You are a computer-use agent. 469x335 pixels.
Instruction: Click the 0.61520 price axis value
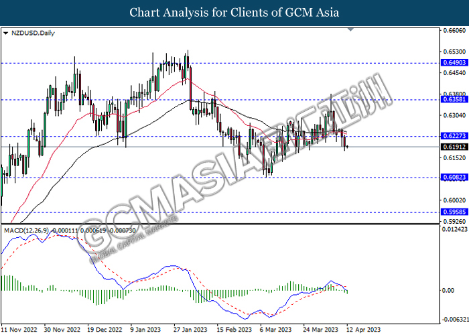pyautogui.click(x=454, y=158)
